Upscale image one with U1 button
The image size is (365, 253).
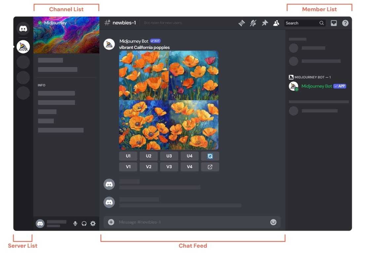[128, 156]
